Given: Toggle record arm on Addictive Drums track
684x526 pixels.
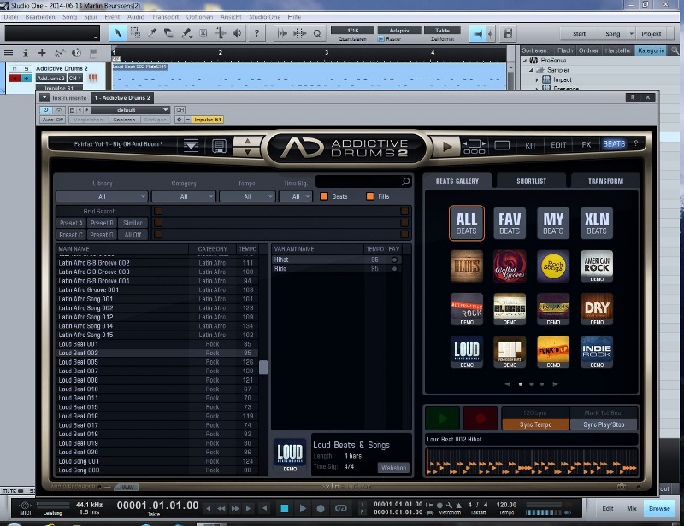Looking at the screenshot, I should [15, 78].
